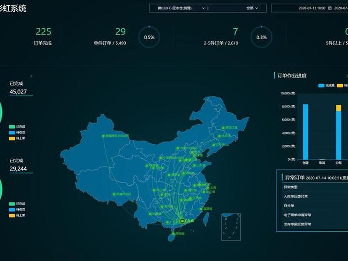
Task: Click the 异常订单 panel title
Action: click(294, 177)
